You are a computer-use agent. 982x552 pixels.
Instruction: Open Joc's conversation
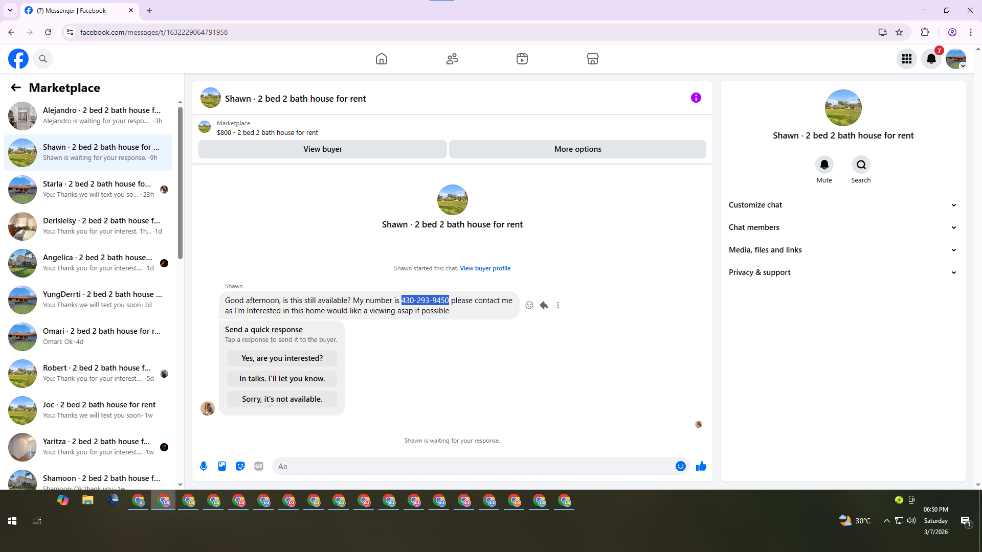tap(88, 410)
